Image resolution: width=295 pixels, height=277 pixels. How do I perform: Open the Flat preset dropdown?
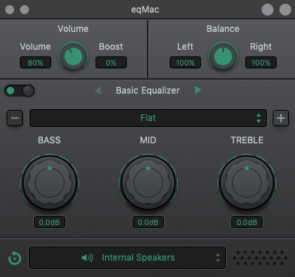click(148, 118)
